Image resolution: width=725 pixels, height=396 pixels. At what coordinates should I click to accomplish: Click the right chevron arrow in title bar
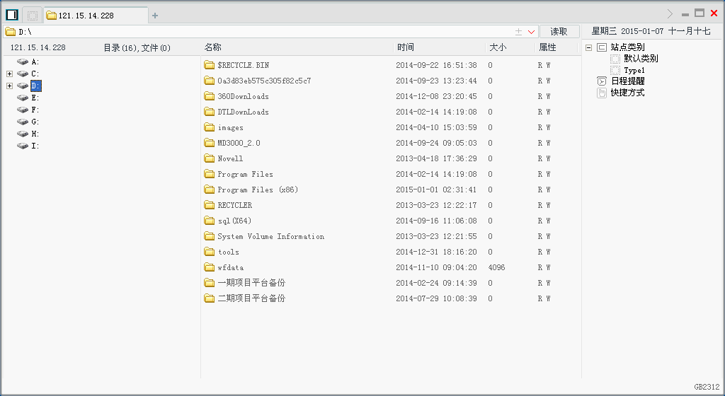click(x=670, y=14)
